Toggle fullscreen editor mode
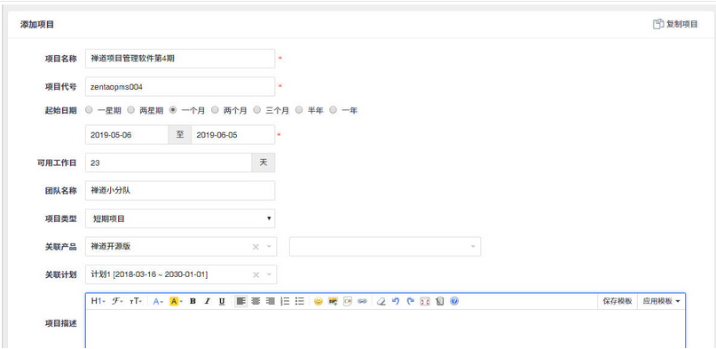 [425, 301]
